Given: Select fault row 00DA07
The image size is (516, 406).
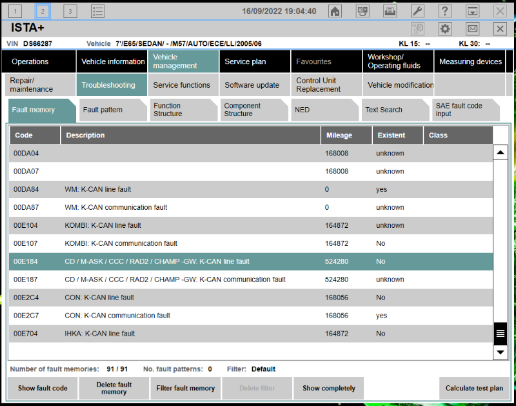Looking at the screenshot, I should pos(251,171).
